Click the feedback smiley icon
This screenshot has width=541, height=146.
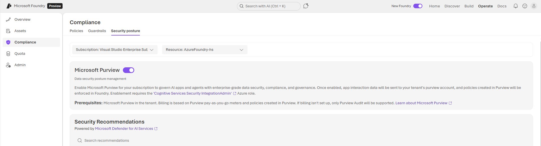(525, 6)
